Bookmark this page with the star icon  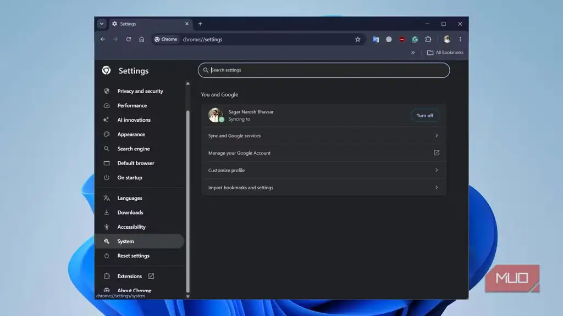357,39
